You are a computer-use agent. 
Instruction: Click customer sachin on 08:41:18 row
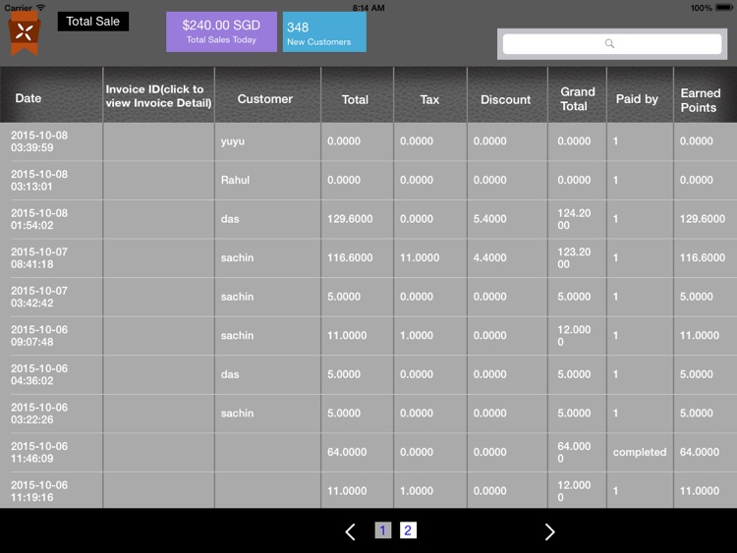pyautogui.click(x=237, y=258)
